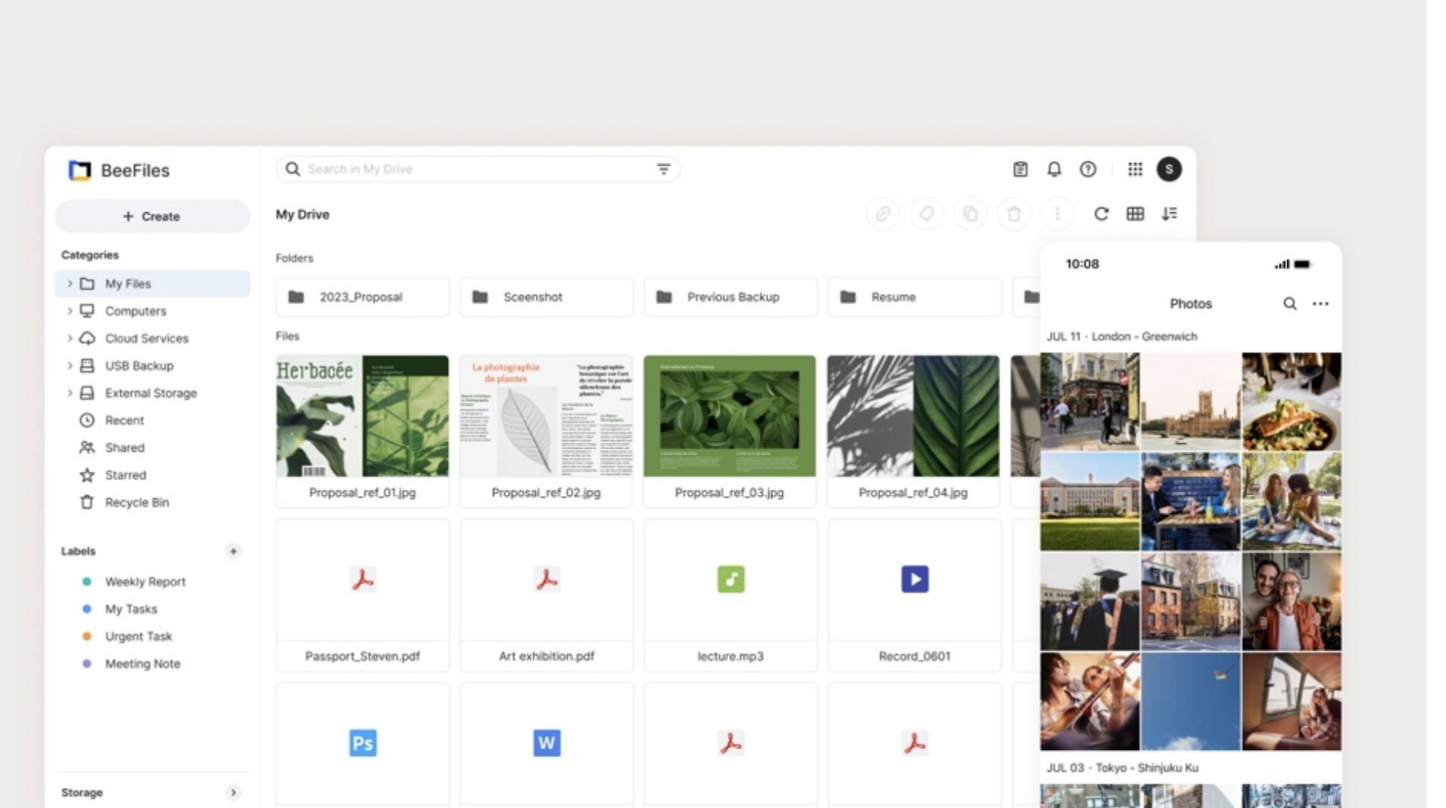Expand the Cloud Services tree chevron
The height and width of the screenshot is (808, 1446).
(x=70, y=338)
